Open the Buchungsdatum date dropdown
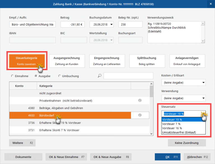Viewport: 215px width, 164px height. (111, 24)
